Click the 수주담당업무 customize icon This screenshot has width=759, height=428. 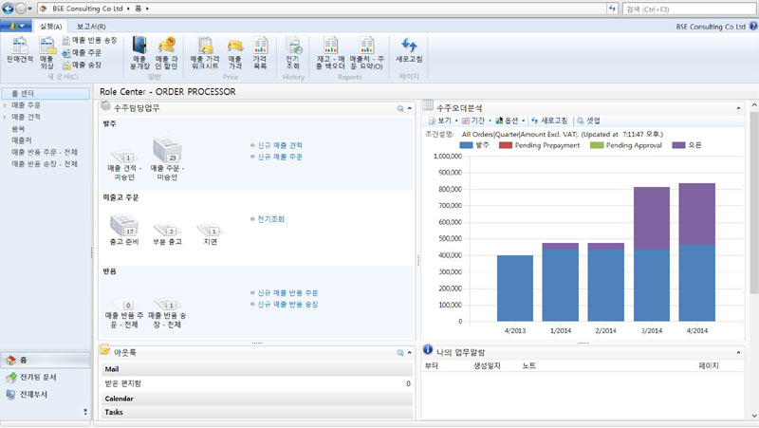coord(400,108)
